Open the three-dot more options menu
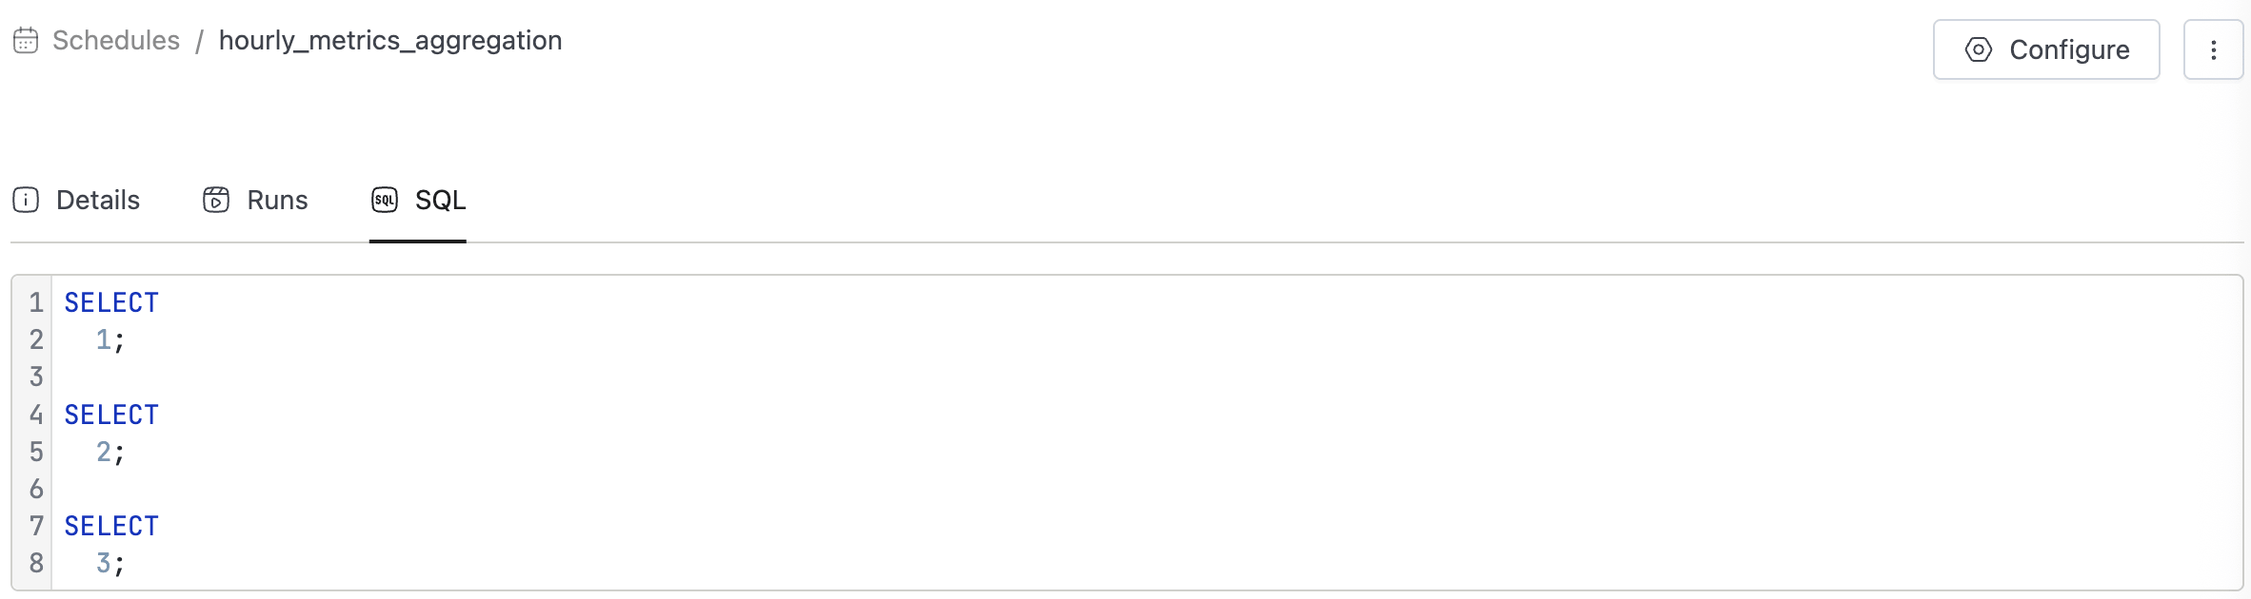This screenshot has width=2251, height=599. 2213,49
